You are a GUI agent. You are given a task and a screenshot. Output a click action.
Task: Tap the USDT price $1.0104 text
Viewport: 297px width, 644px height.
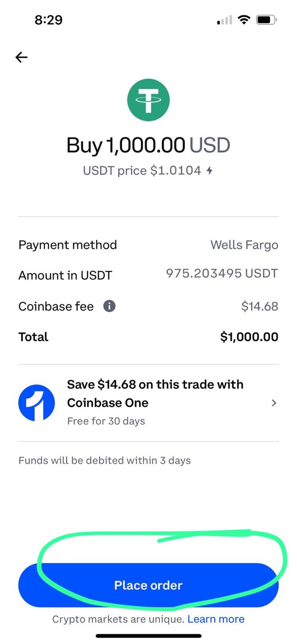(x=142, y=171)
